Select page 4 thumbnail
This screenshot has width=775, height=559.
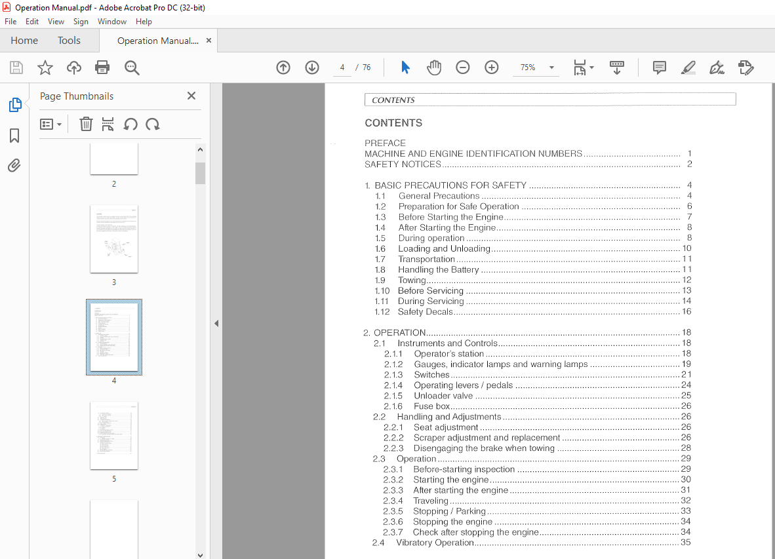(114, 337)
